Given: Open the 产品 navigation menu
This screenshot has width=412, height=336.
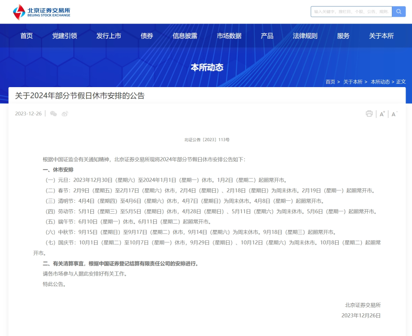Looking at the screenshot, I should tap(267, 36).
